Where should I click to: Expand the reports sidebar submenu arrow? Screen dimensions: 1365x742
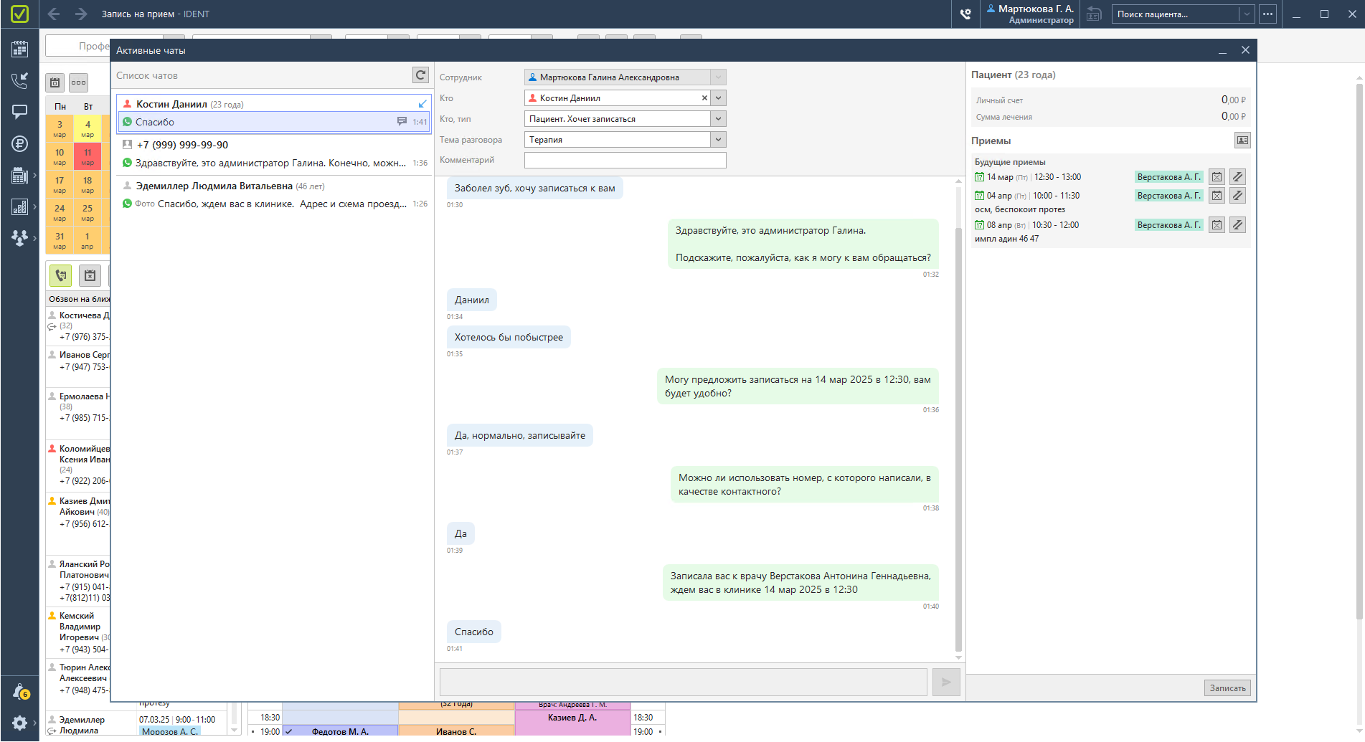tap(34, 206)
